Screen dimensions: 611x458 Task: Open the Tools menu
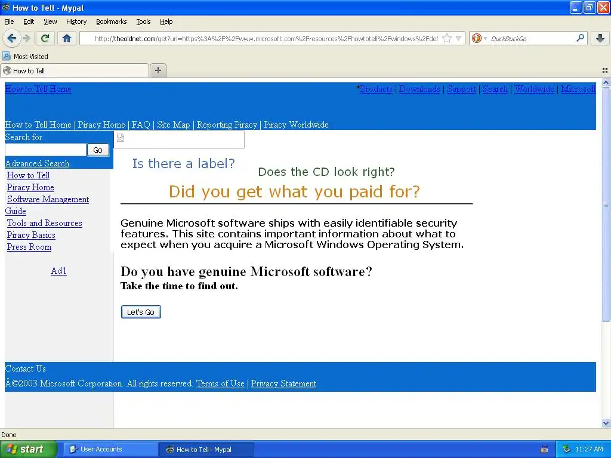143,21
